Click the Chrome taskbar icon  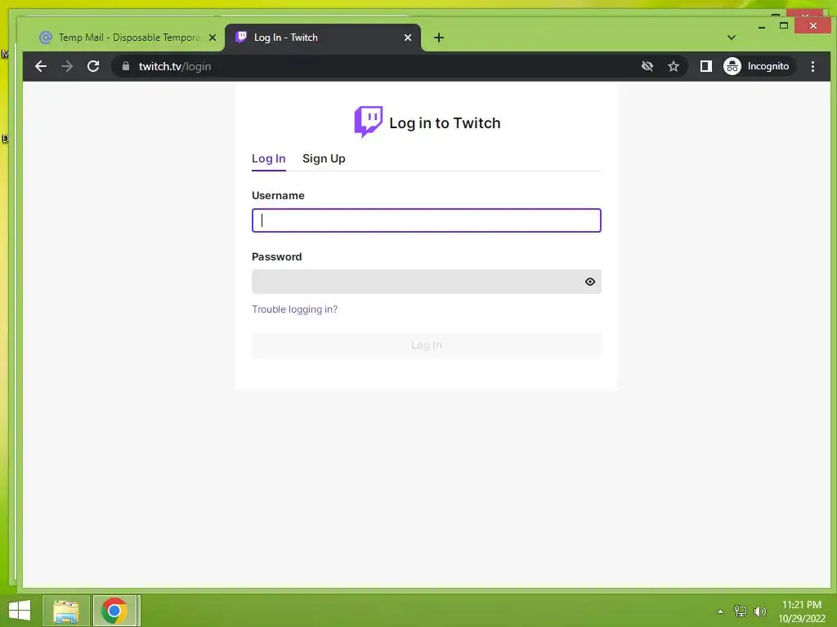[x=114, y=611]
